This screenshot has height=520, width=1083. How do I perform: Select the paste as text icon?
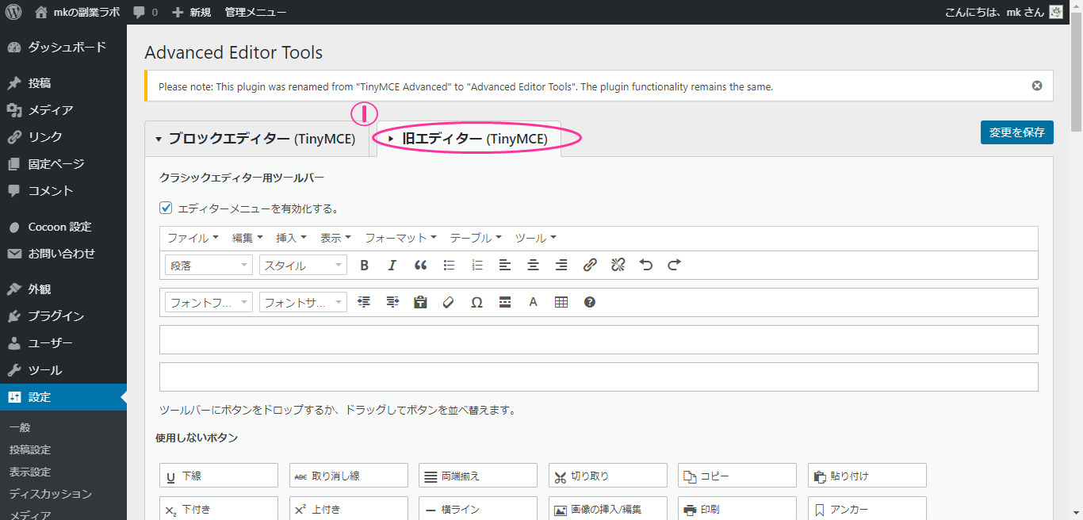[420, 302]
